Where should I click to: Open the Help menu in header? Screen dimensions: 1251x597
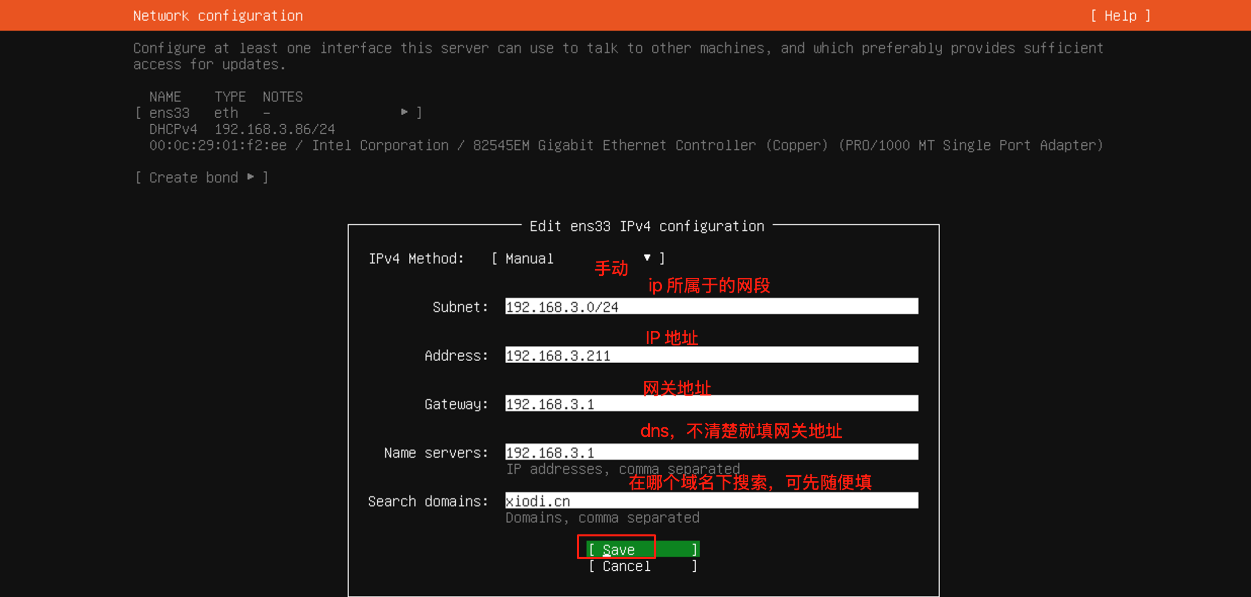[1120, 16]
